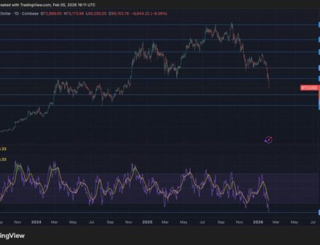Click the '2024' label on time axis

click(36, 222)
